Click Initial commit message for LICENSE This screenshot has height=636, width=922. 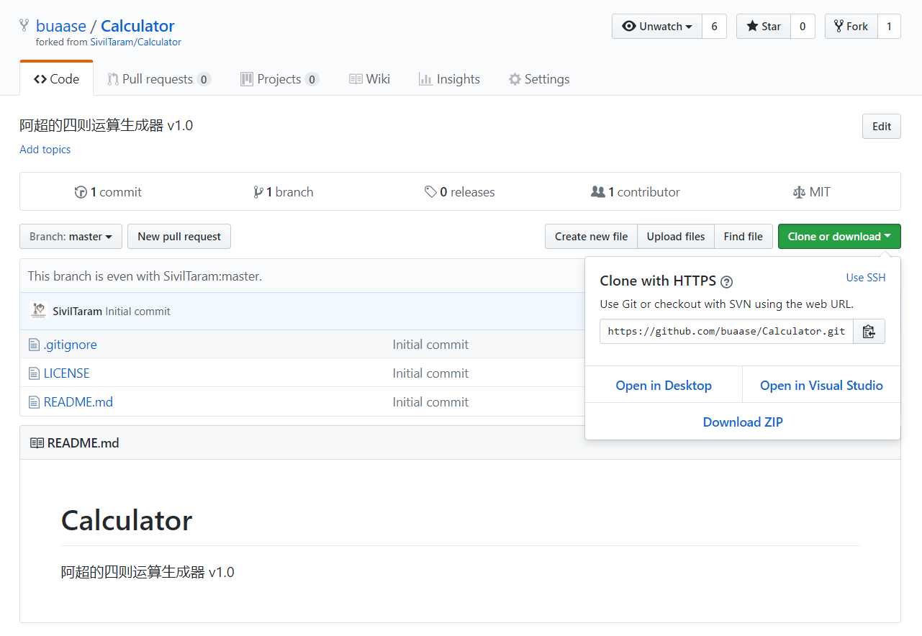(x=430, y=373)
